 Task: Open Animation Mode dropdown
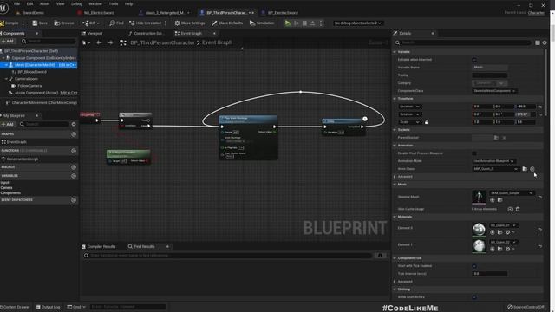(493, 161)
